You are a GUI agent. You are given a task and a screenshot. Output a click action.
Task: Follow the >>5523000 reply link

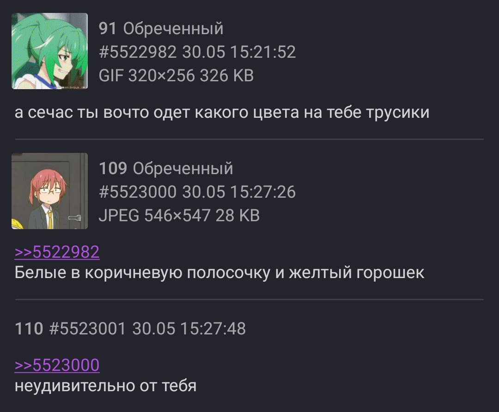[x=57, y=365]
